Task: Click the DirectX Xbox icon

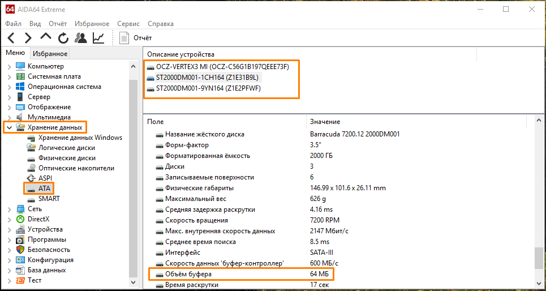Action: tap(20, 219)
